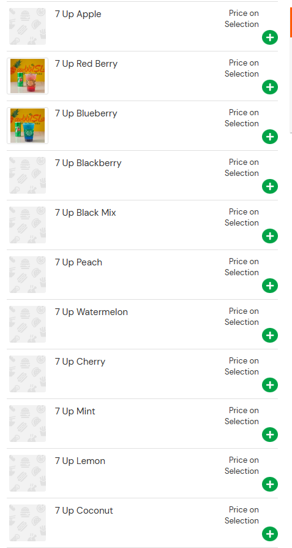Select the 7 Up Watermelon title
The width and height of the screenshot is (292, 548).
[91, 312]
